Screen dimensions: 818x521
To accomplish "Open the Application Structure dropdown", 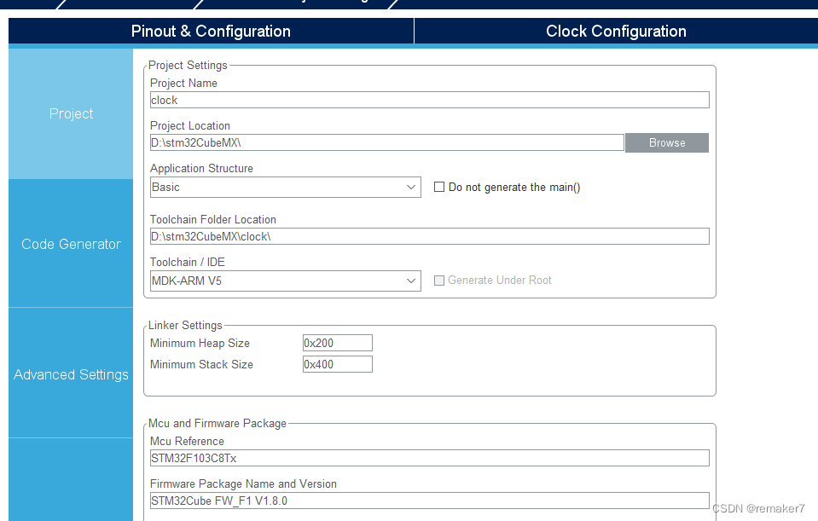I will (286, 188).
